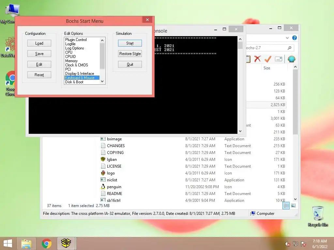
Task: Select the penguin icon file
Action: tap(114, 187)
